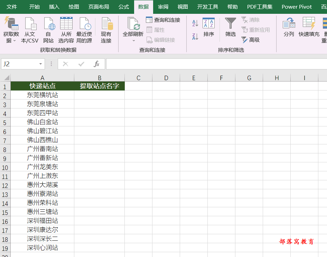The image size is (327, 257).
Task: Select cell containing 深圳心润站
Action: 42,248
